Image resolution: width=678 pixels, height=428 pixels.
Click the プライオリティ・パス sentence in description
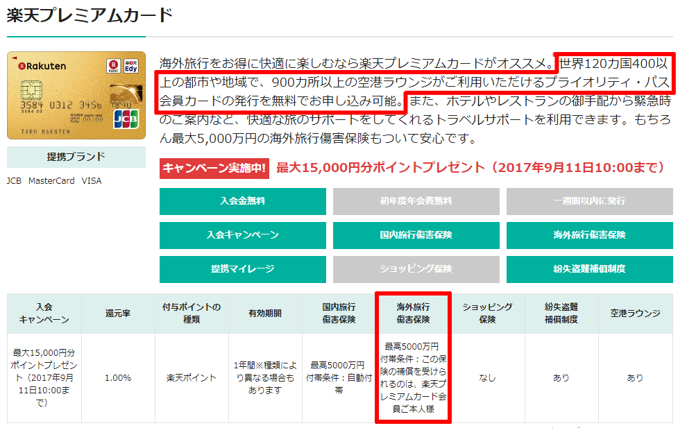point(414,82)
